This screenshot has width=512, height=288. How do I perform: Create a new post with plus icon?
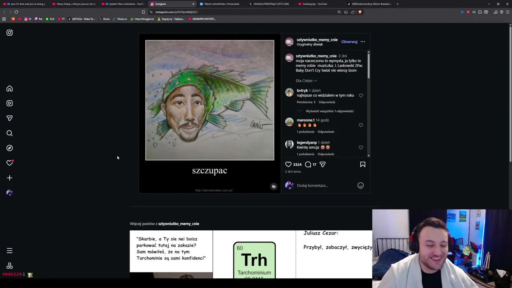pos(10,178)
